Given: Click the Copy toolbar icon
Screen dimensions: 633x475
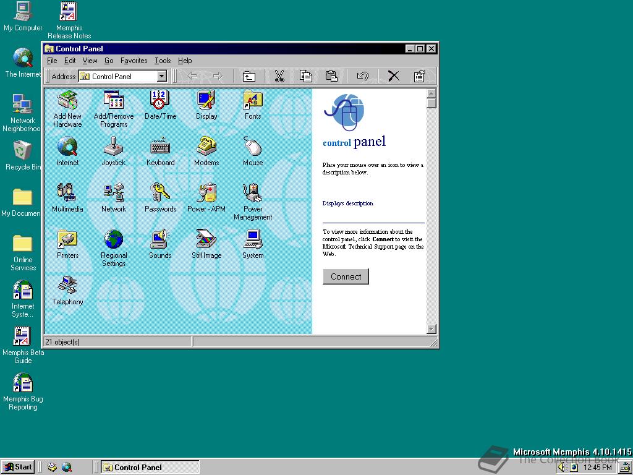Looking at the screenshot, I should (305, 76).
